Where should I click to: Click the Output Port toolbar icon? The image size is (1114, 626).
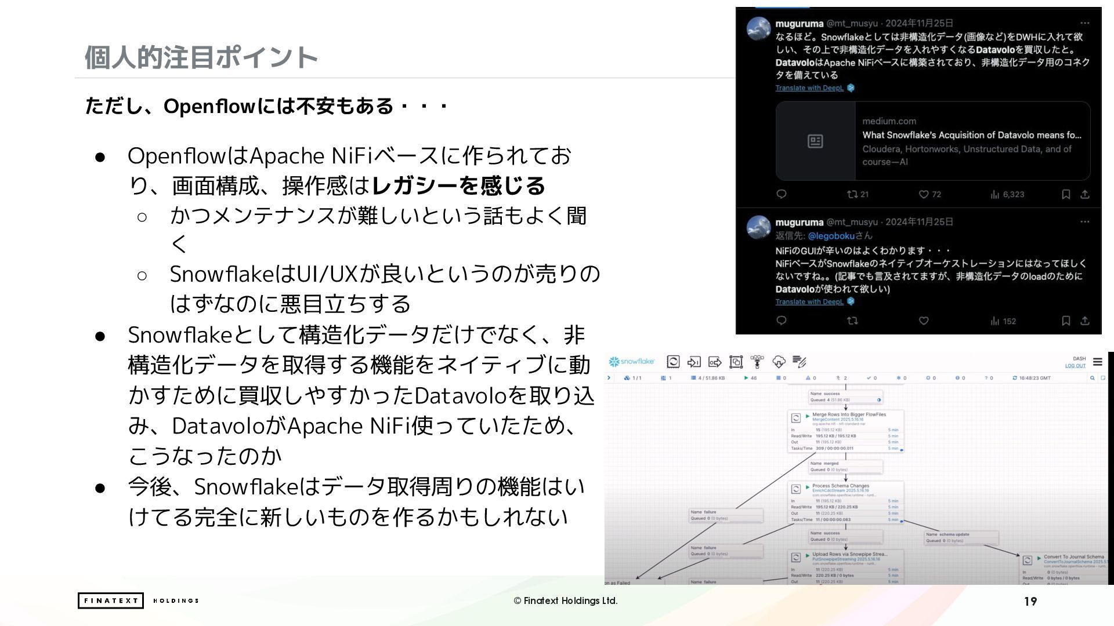tap(715, 362)
